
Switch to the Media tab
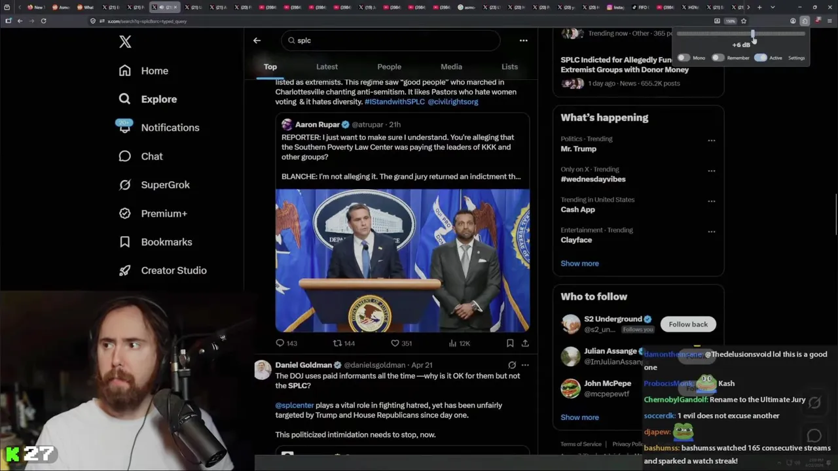click(x=451, y=67)
